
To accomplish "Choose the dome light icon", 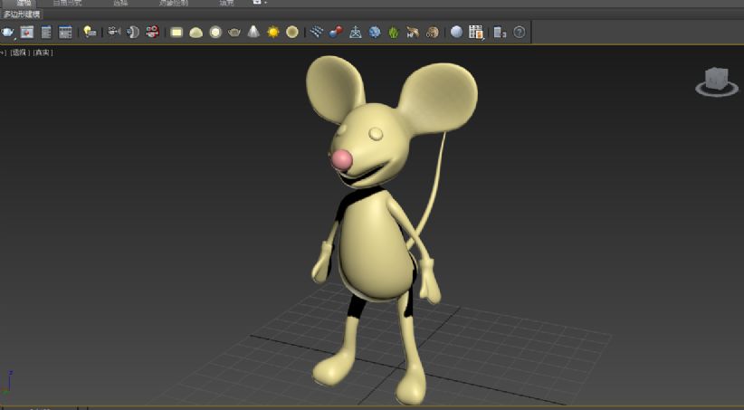I will coord(196,33).
